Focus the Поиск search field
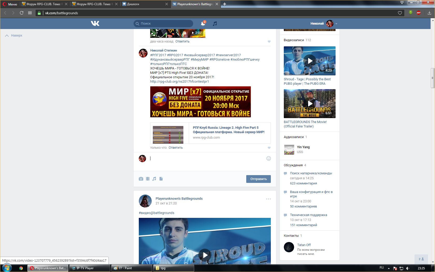 163,24
